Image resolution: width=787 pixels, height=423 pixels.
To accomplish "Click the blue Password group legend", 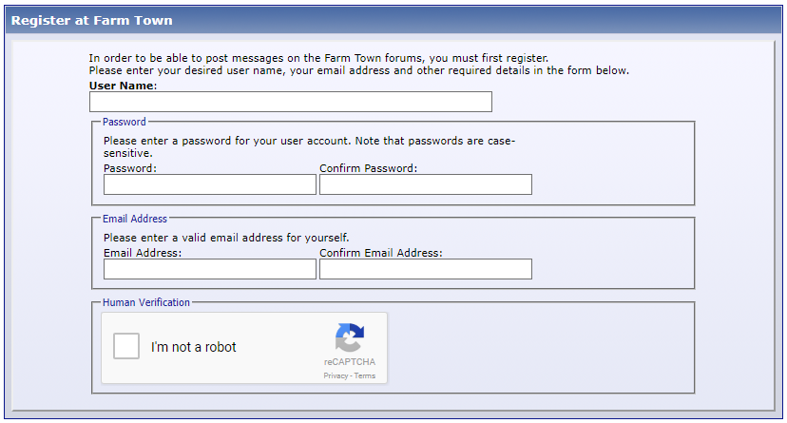I will tap(124, 122).
